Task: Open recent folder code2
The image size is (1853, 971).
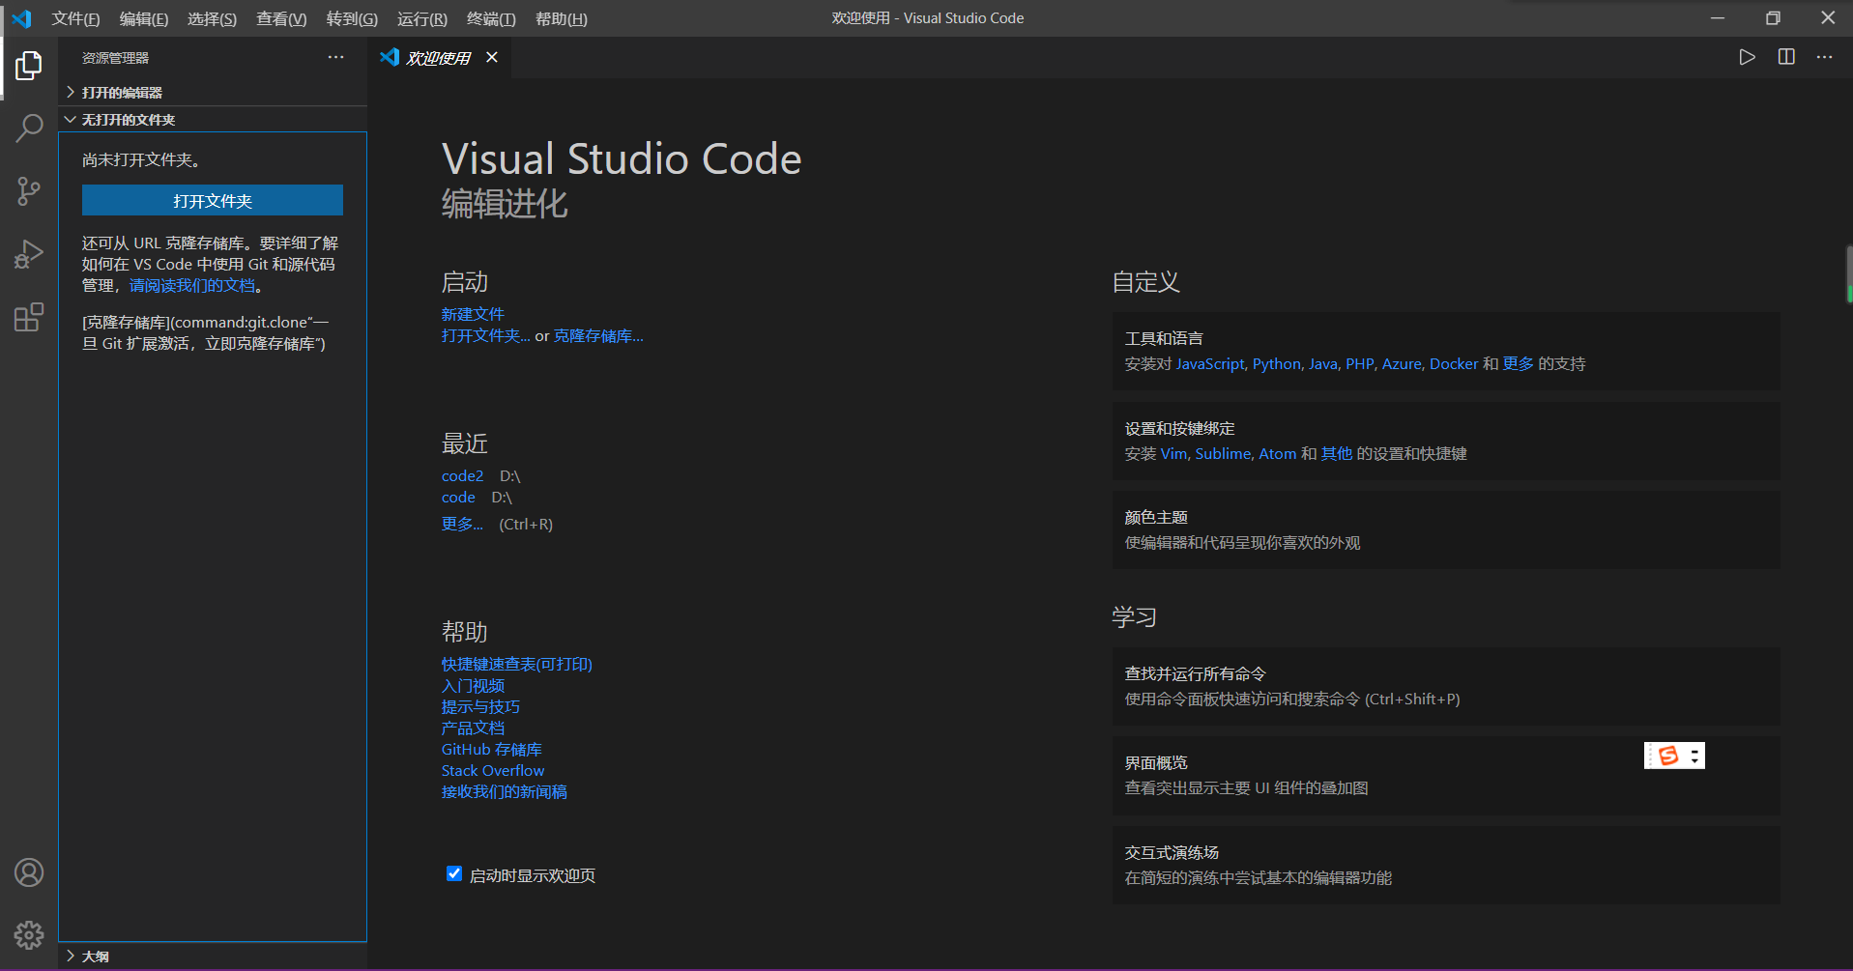Action: 462,475
